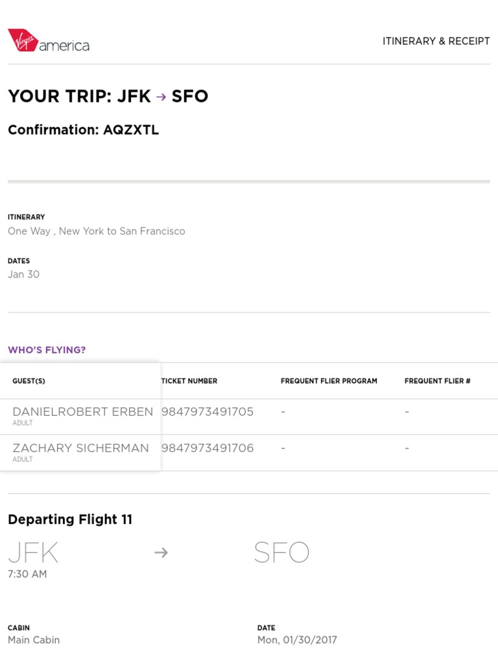Image resolution: width=498 pixels, height=664 pixels.
Task: Click the 7:30 AM departure time
Action: [x=27, y=575]
